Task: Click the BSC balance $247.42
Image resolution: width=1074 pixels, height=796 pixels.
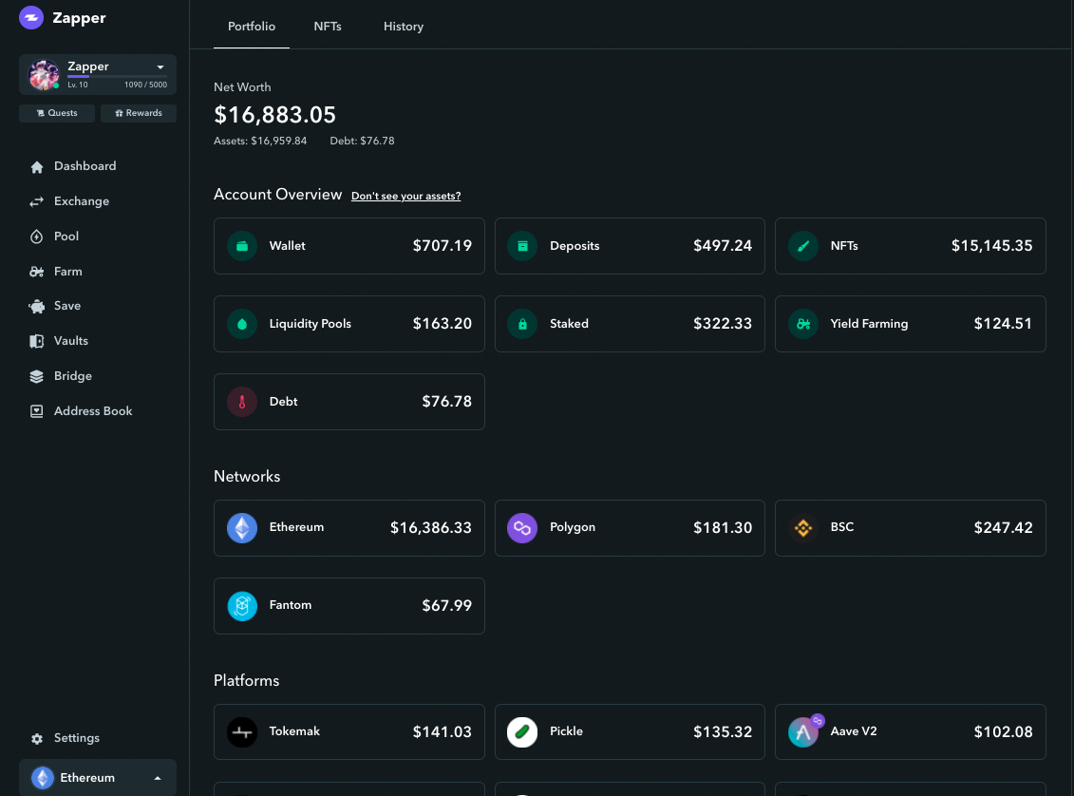Action: pyautogui.click(x=1004, y=528)
